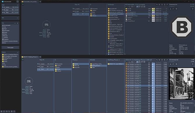The image size is (195, 113).
Task: Click the sort icon above top file list
Action: pos(157,5)
